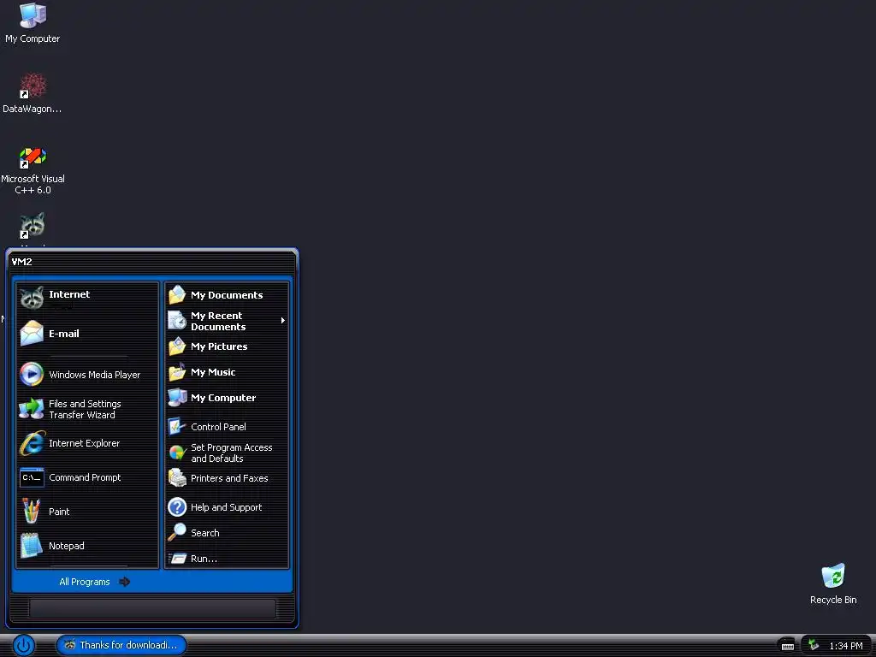Open the Run... dialog

[227, 559]
